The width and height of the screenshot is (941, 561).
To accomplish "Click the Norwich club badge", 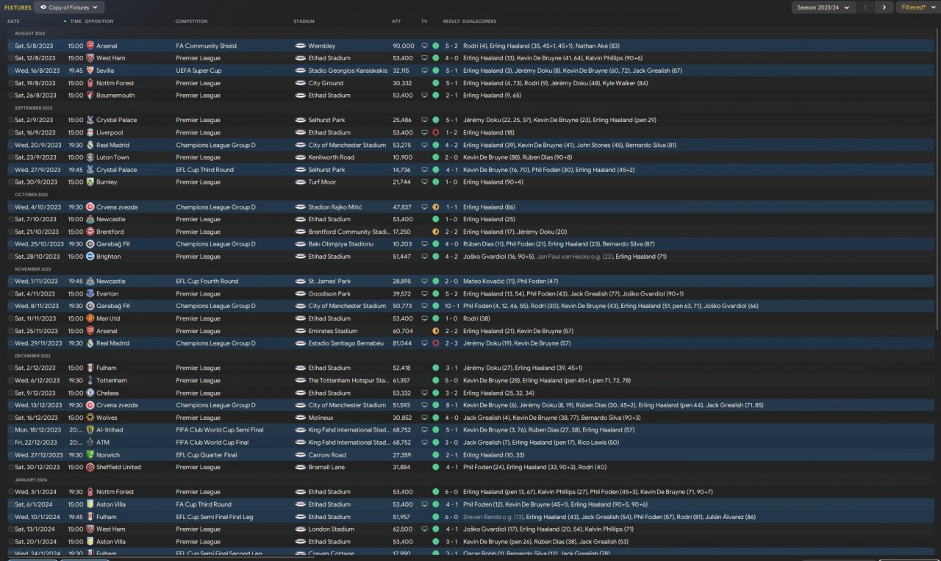I will pyautogui.click(x=90, y=455).
